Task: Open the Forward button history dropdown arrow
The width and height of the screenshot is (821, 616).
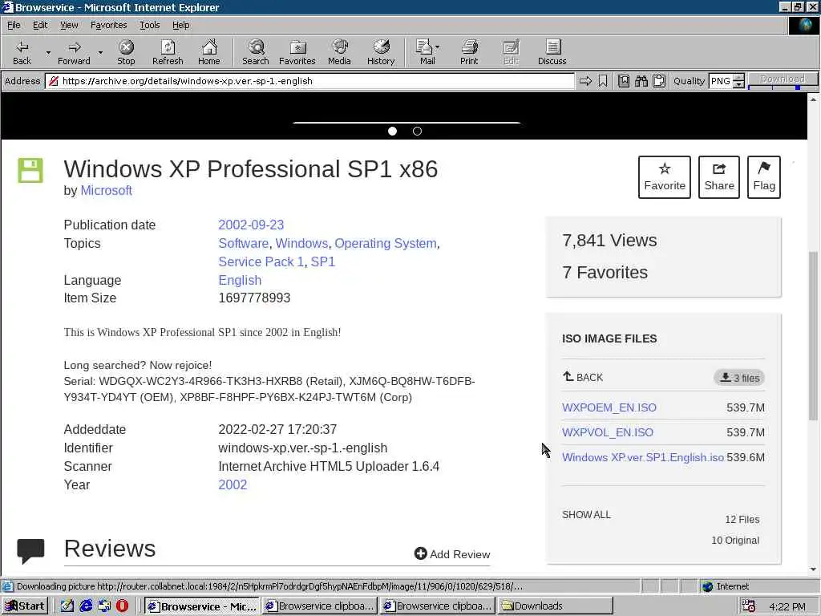Action: 100,52
